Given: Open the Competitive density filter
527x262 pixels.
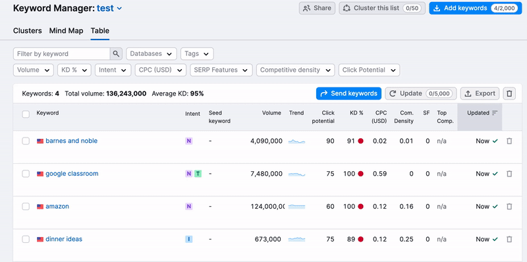Looking at the screenshot, I should click(295, 70).
